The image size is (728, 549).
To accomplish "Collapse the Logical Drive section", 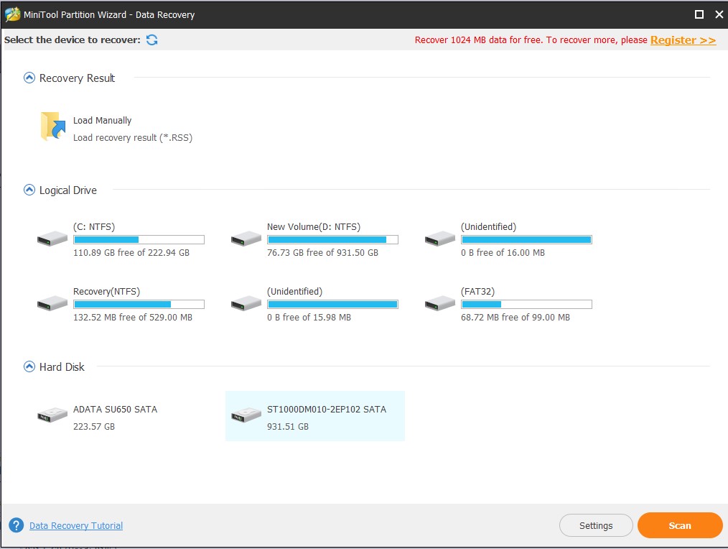I will 29,190.
